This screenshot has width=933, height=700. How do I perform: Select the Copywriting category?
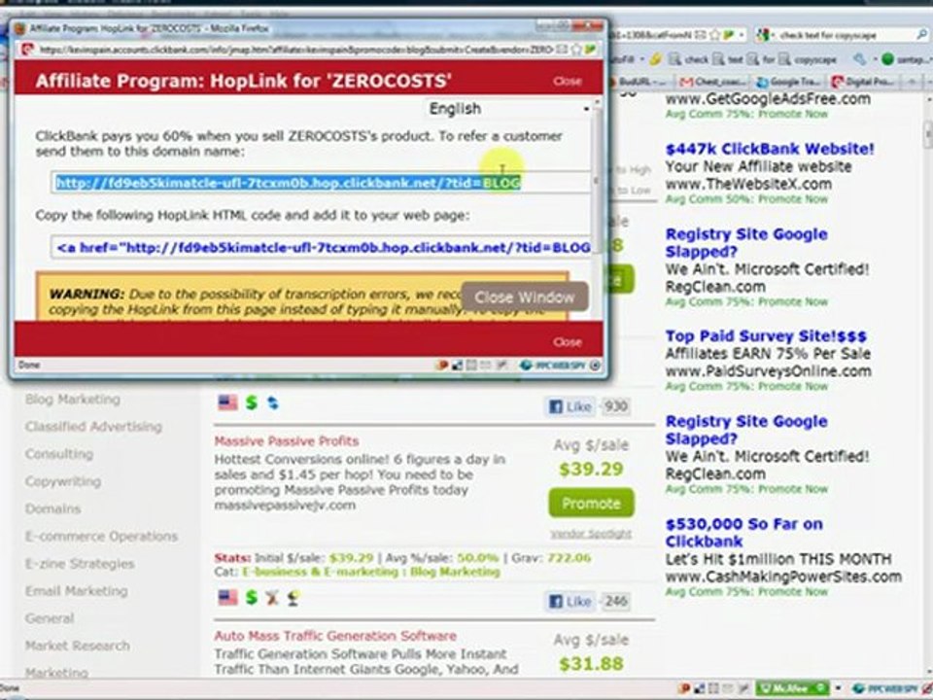coord(63,481)
